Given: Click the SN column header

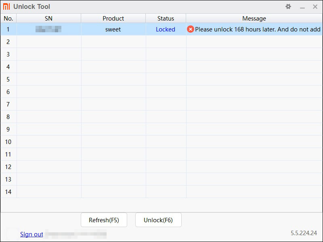Looking at the screenshot, I should coord(48,18).
